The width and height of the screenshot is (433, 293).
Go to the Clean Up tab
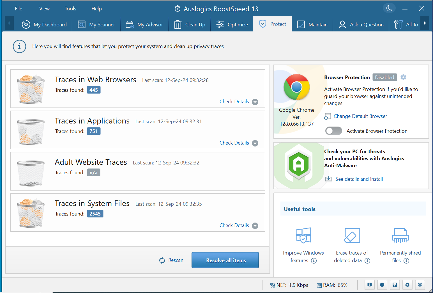(x=189, y=24)
